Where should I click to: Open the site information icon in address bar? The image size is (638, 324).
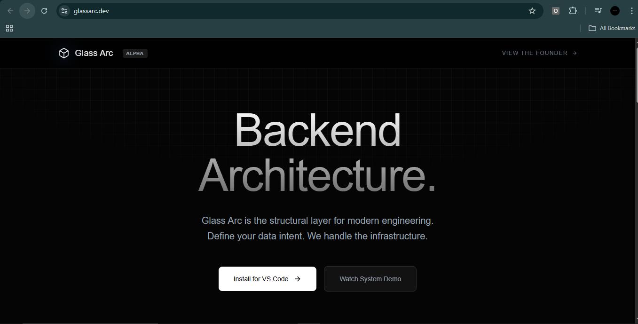coord(64,10)
